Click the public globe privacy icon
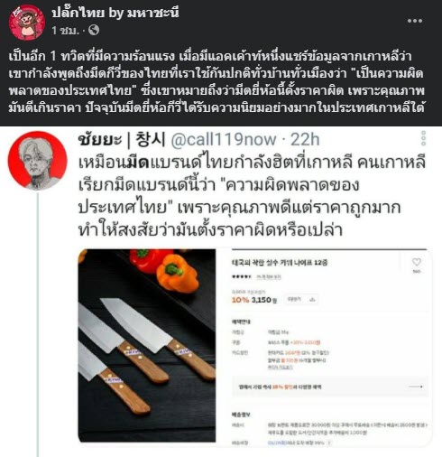 (x=94, y=30)
